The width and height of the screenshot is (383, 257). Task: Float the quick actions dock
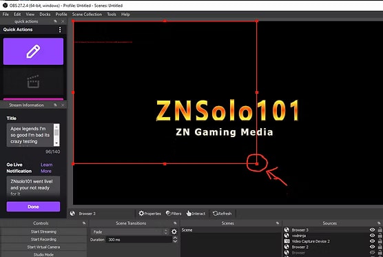(x=55, y=21)
